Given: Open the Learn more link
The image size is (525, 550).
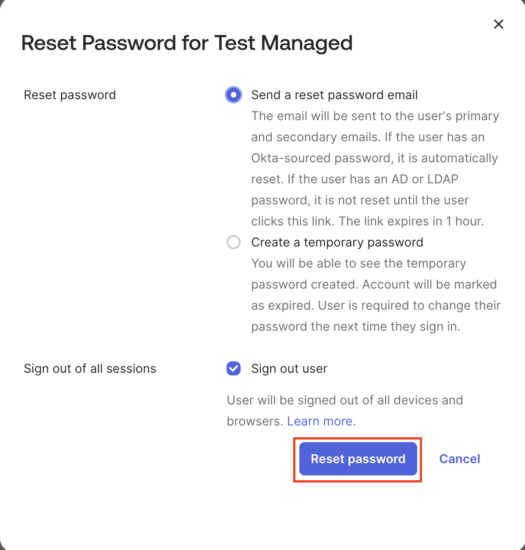Looking at the screenshot, I should click(x=319, y=421).
